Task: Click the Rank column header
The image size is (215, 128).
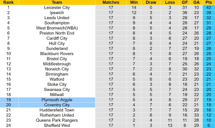Action: pyautogui.click(x=8, y=2)
